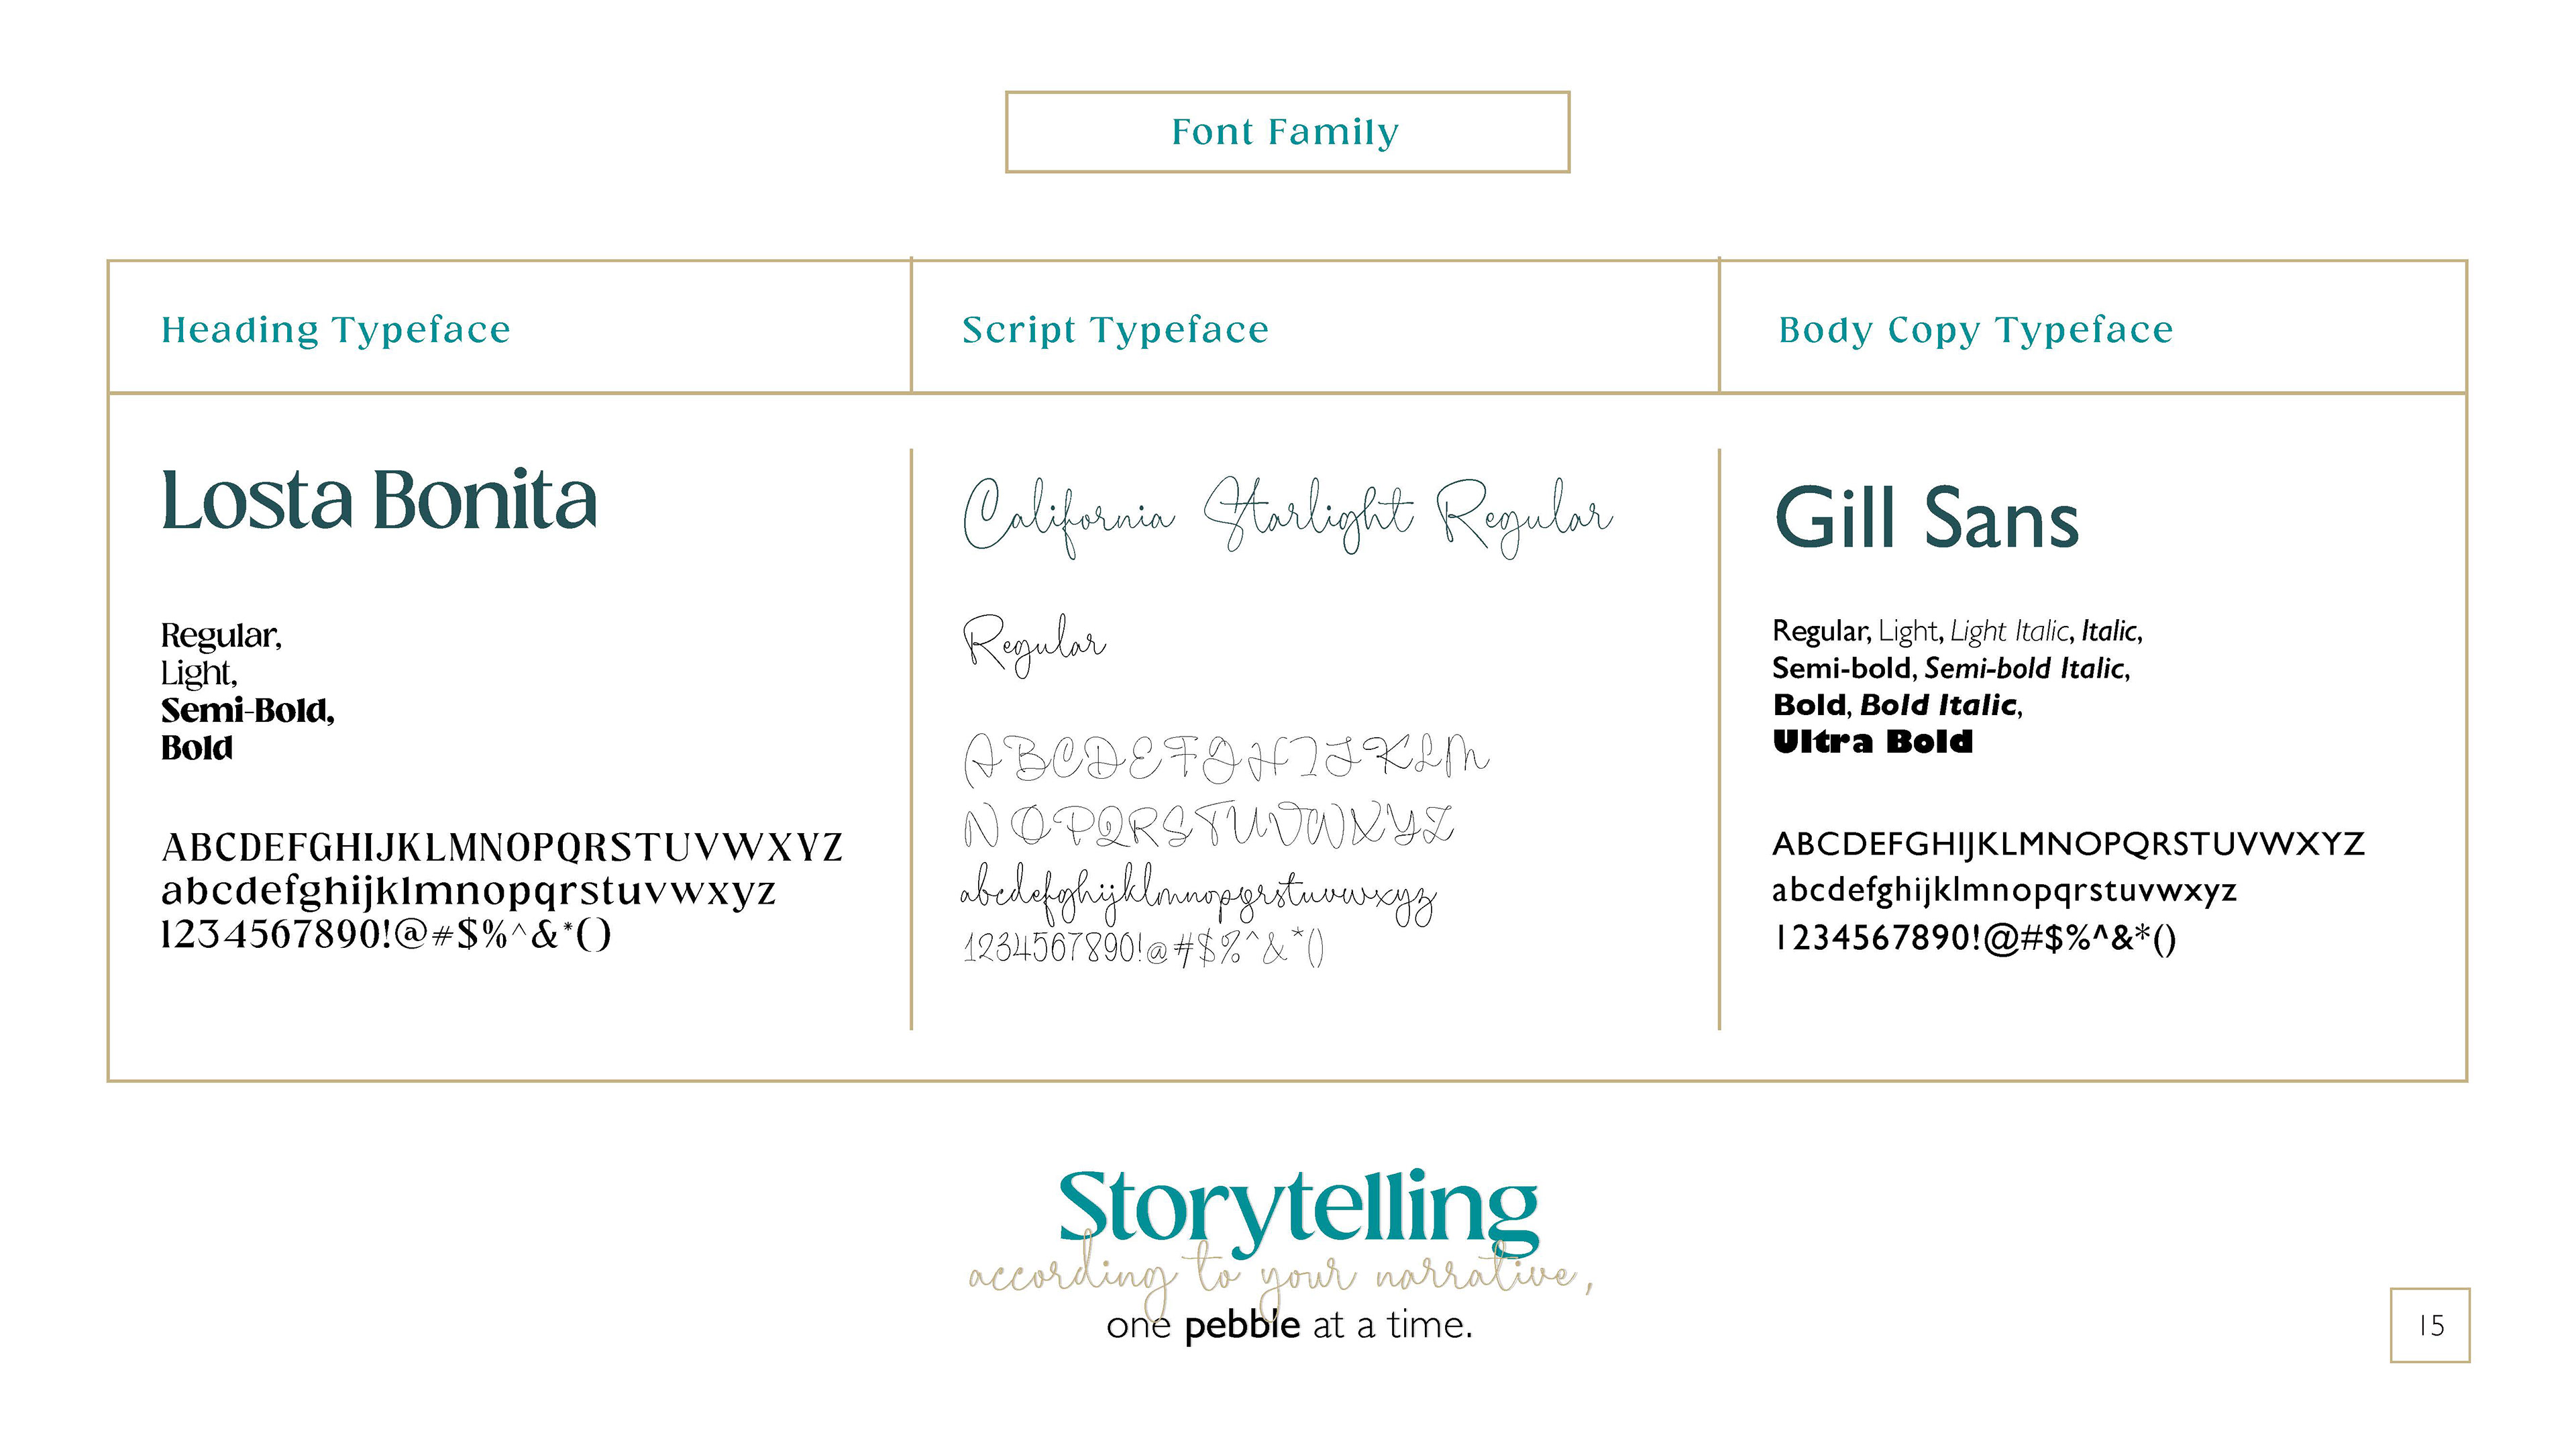
Task: Click Gill Sans numerals and symbols line
Action: click(1974, 938)
